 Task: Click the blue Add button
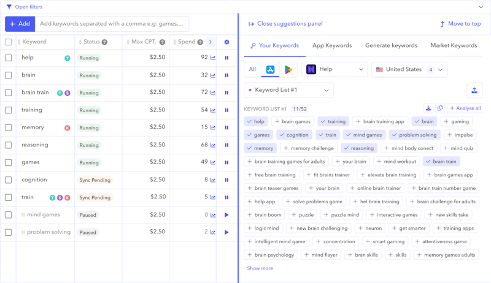point(20,24)
